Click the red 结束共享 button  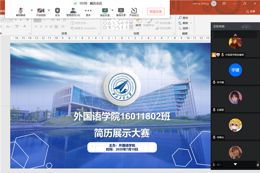click(156, 12)
